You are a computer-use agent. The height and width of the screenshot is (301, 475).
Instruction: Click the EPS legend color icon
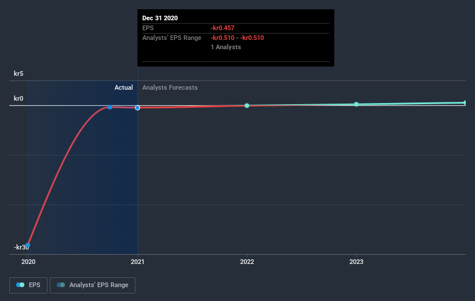click(x=20, y=285)
